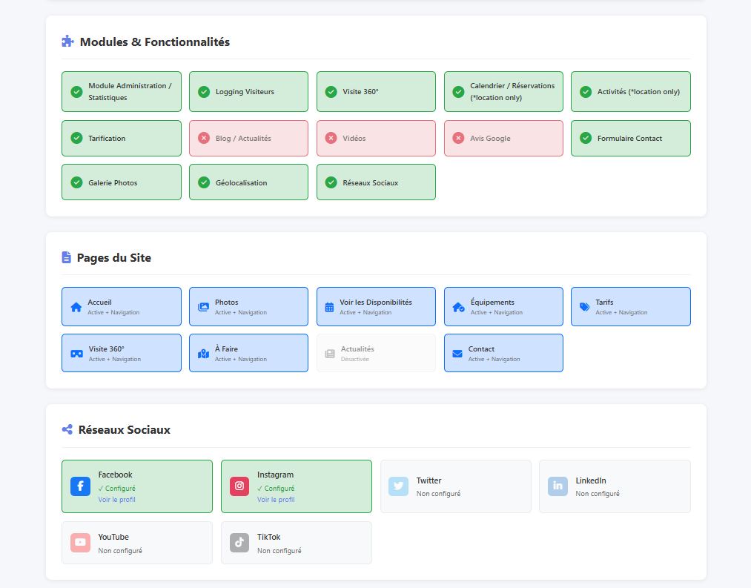Toggle the Avis Google module status
Viewport: 751px width, 588px height.
point(458,138)
